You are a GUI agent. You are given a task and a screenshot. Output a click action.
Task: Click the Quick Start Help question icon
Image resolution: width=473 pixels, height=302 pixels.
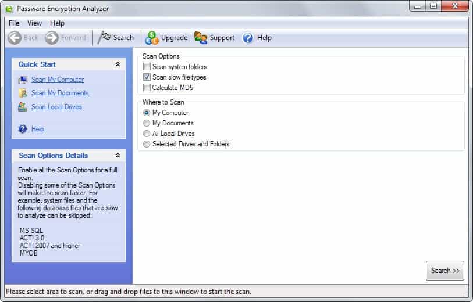click(x=23, y=129)
